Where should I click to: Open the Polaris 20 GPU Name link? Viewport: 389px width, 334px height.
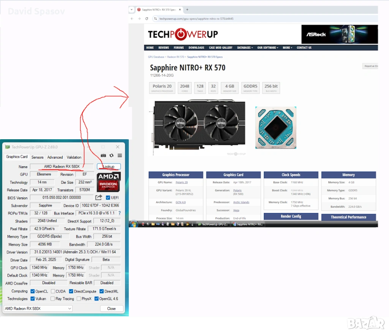tap(181, 183)
